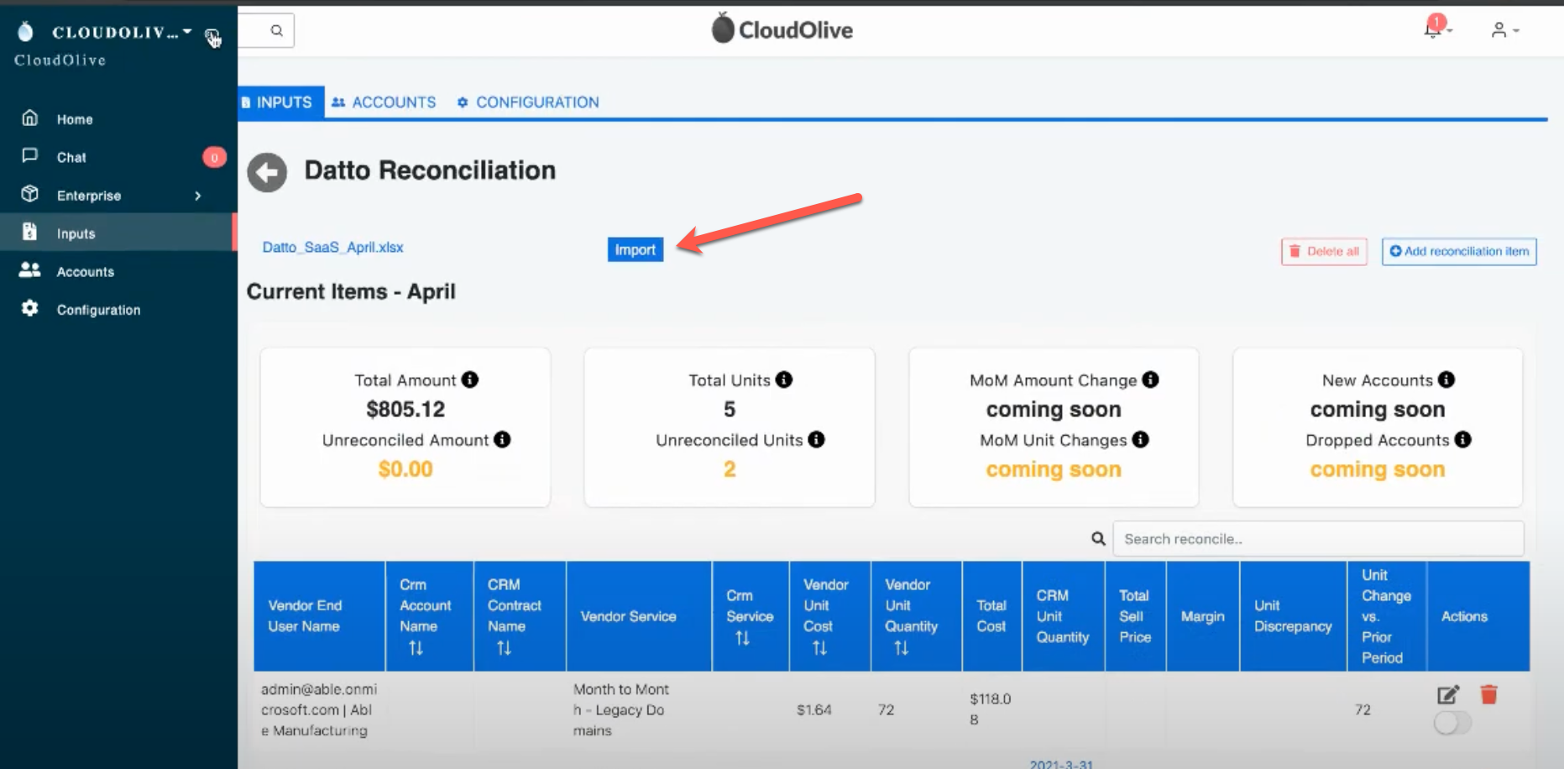The height and width of the screenshot is (769, 1564).
Task: Click the info icon next to New Accounts
Action: click(x=1446, y=379)
